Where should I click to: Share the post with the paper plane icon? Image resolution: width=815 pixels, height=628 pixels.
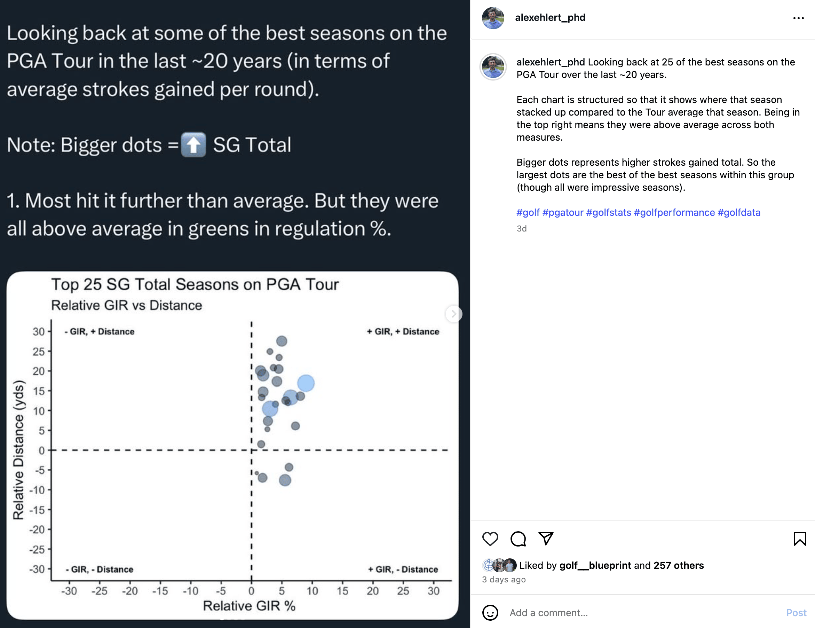[546, 539]
